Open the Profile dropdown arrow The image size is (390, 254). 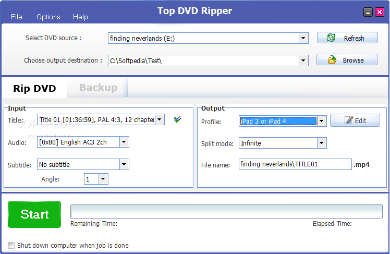coord(322,121)
